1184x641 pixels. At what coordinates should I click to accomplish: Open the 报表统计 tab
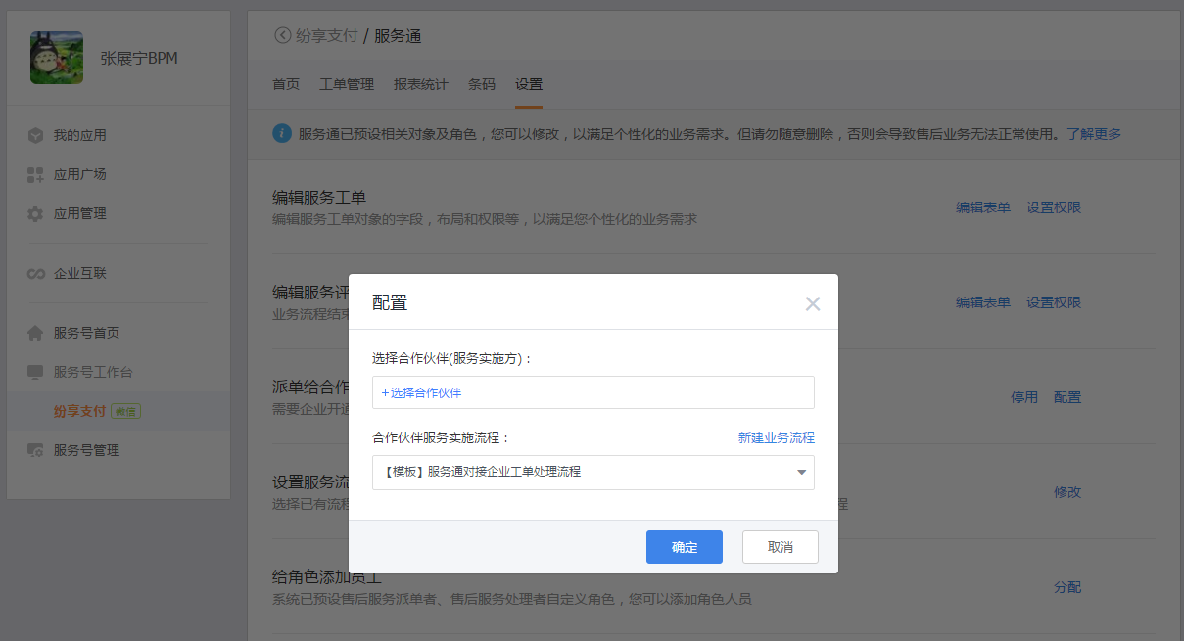421,84
